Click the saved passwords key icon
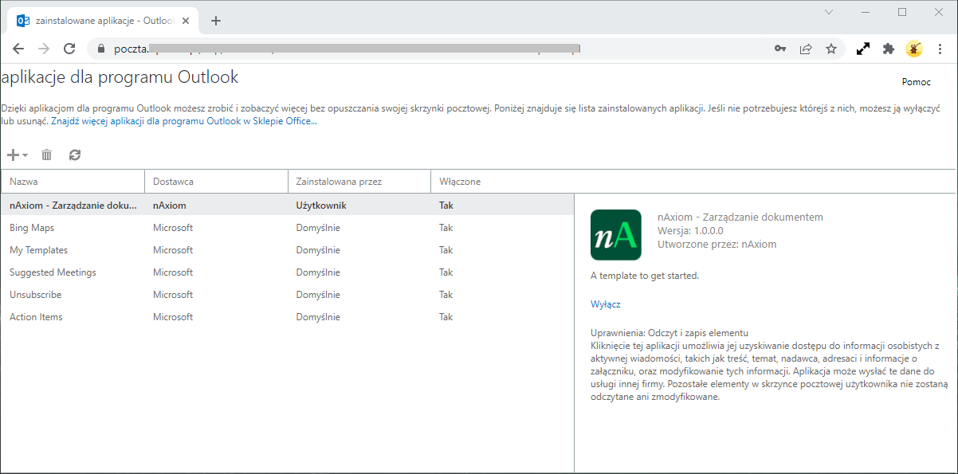The width and height of the screenshot is (958, 474). coord(780,49)
